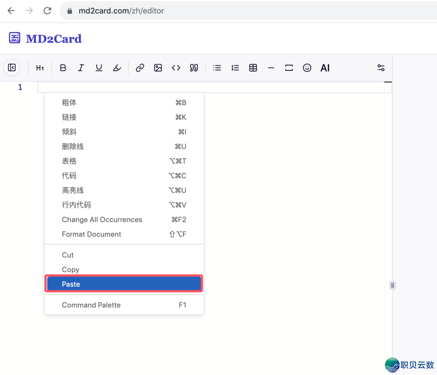437x375 pixels.
Task: Insert a hyperlink via toolbar
Action: tap(140, 68)
